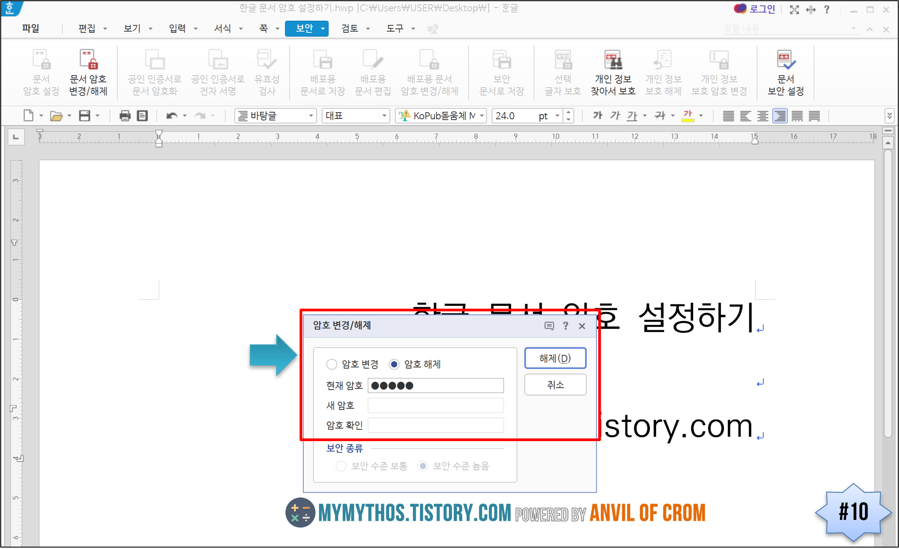
Task: Toggle right-align paragraph button
Action: [x=780, y=116]
